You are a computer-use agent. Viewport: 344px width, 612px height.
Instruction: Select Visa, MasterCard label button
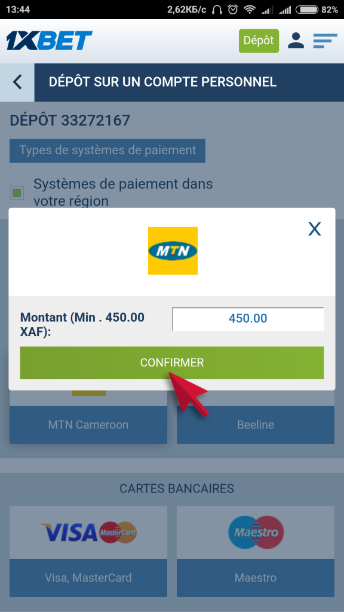point(88,578)
